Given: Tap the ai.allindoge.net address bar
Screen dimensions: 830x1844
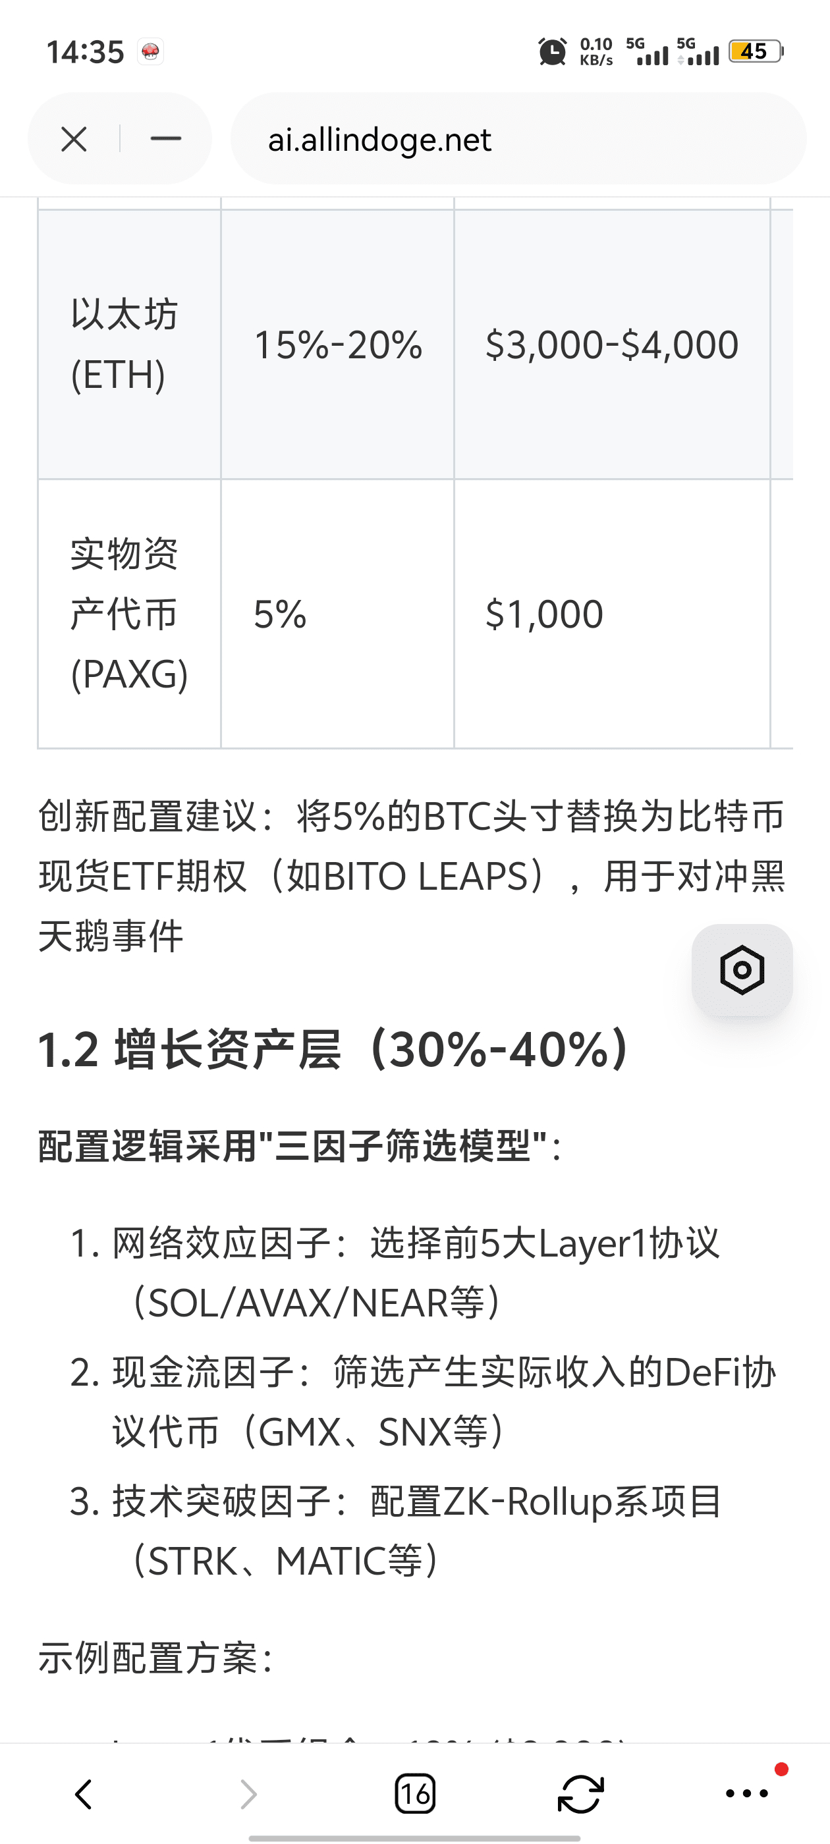Looking at the screenshot, I should point(518,139).
